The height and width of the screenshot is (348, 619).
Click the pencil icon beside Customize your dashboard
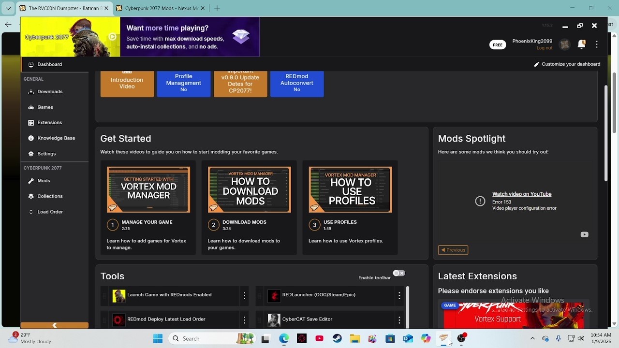point(536,64)
